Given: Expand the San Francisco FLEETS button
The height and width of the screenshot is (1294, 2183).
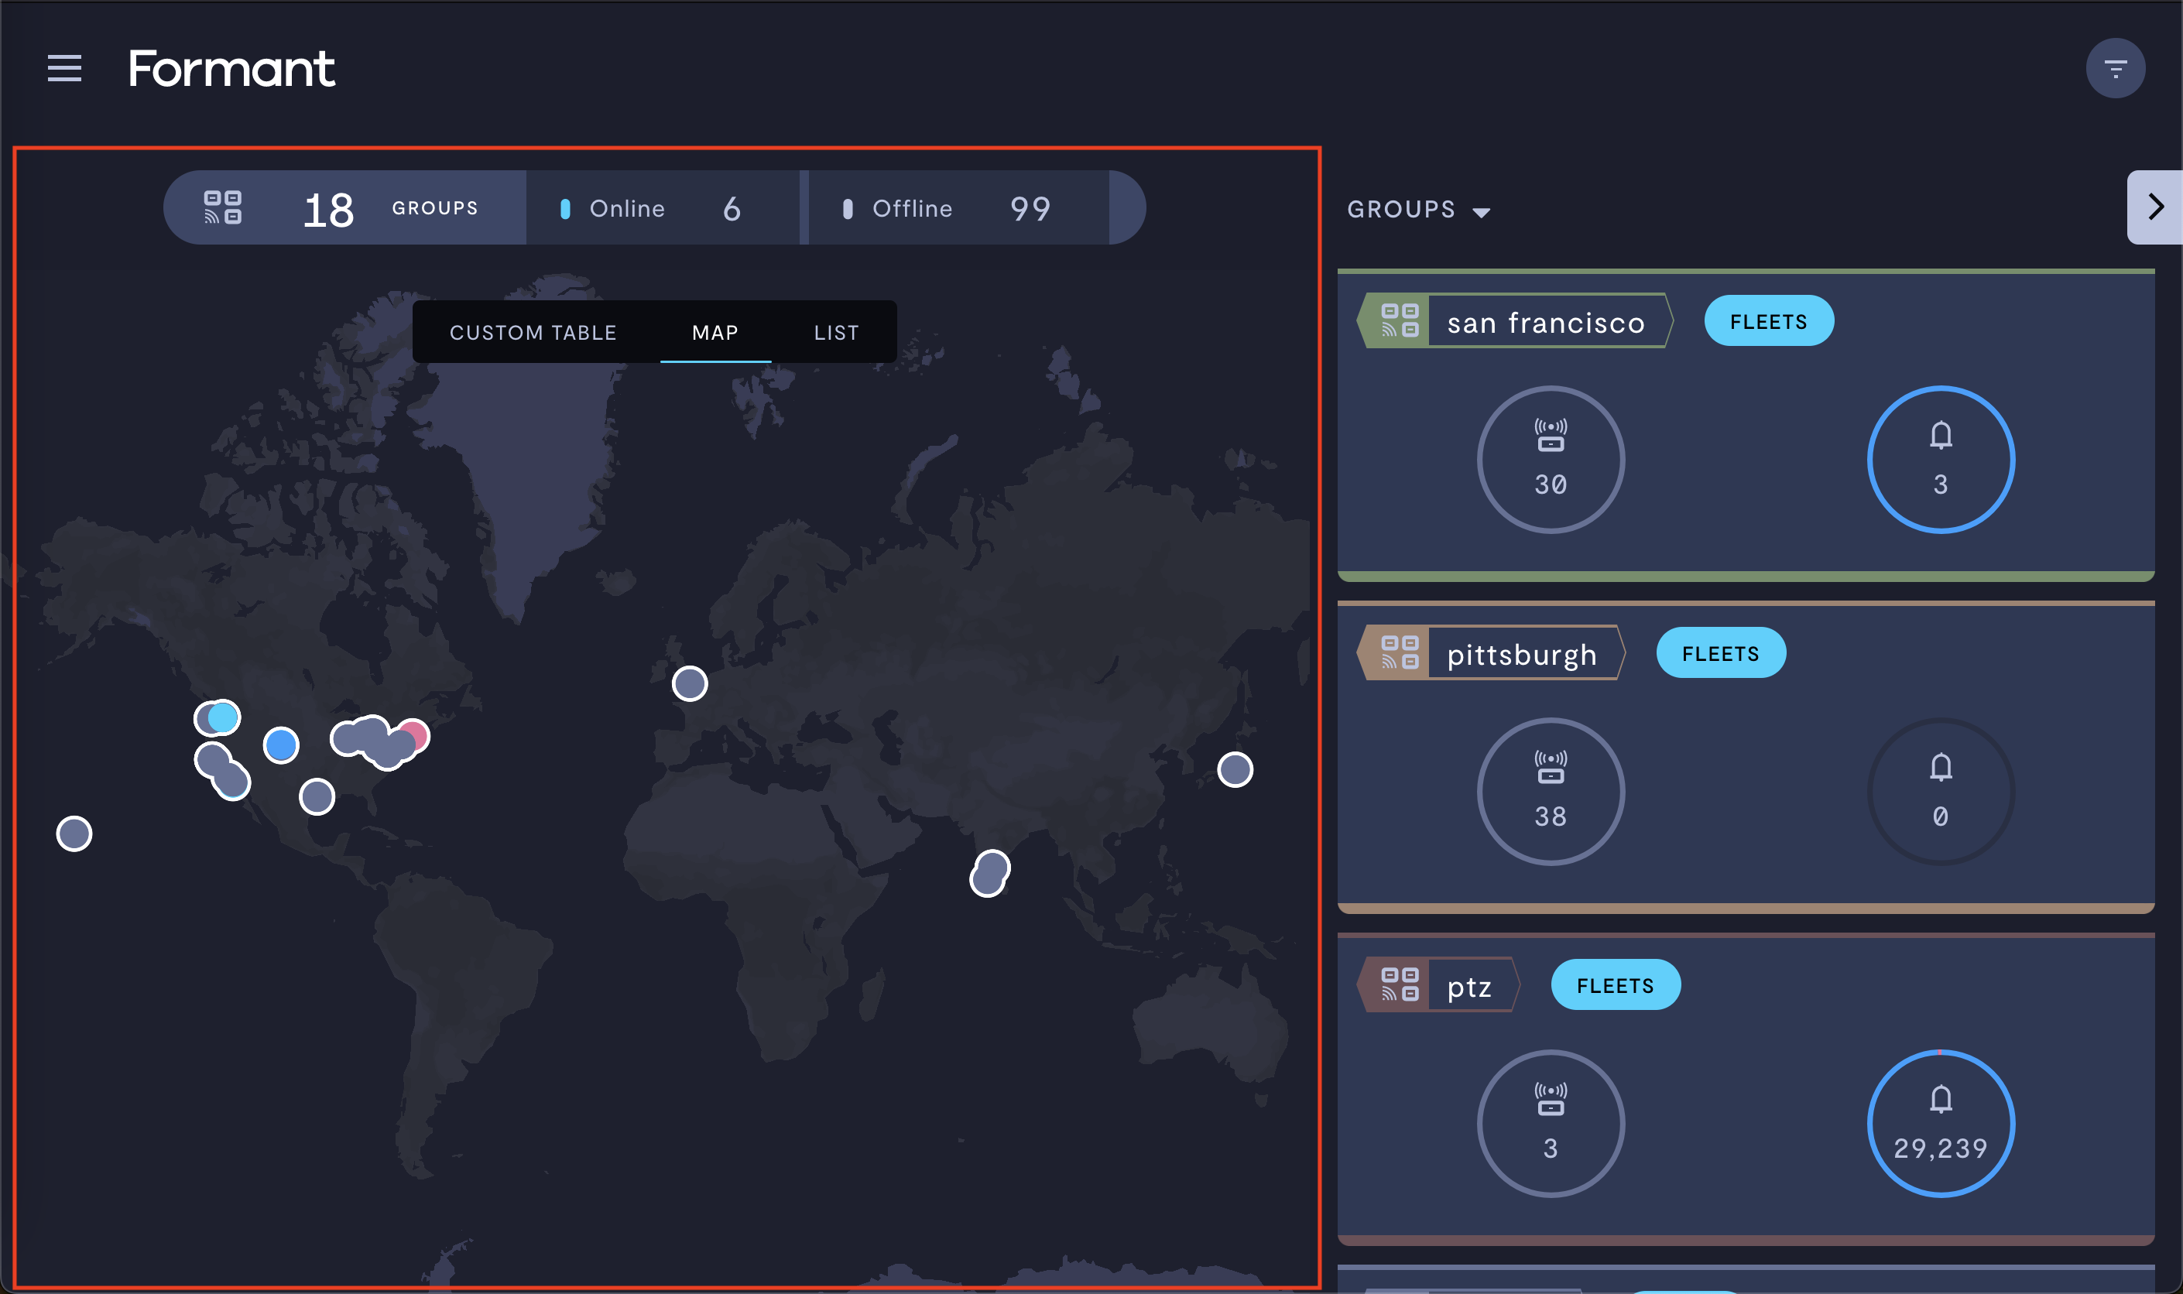Looking at the screenshot, I should click(1767, 322).
